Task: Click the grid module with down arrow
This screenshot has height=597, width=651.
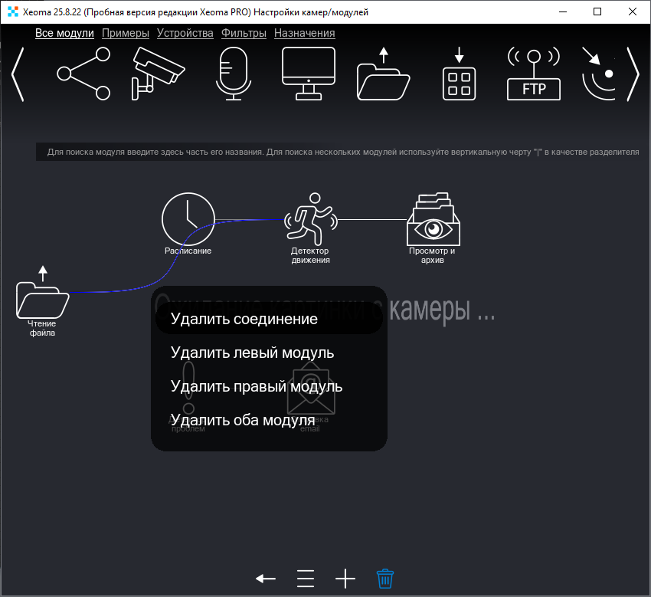Action: pos(459,74)
